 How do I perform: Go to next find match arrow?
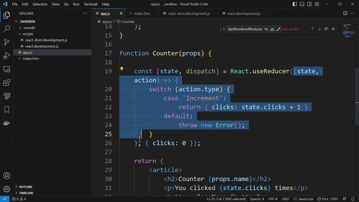click(319, 29)
